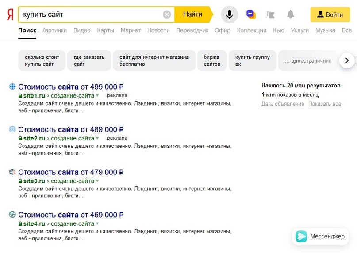
Task: Open result "Стоимость сайта от 469 000 ₽"
Action: (x=71, y=215)
